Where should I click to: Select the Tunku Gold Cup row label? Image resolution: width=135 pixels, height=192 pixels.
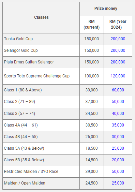(18, 39)
